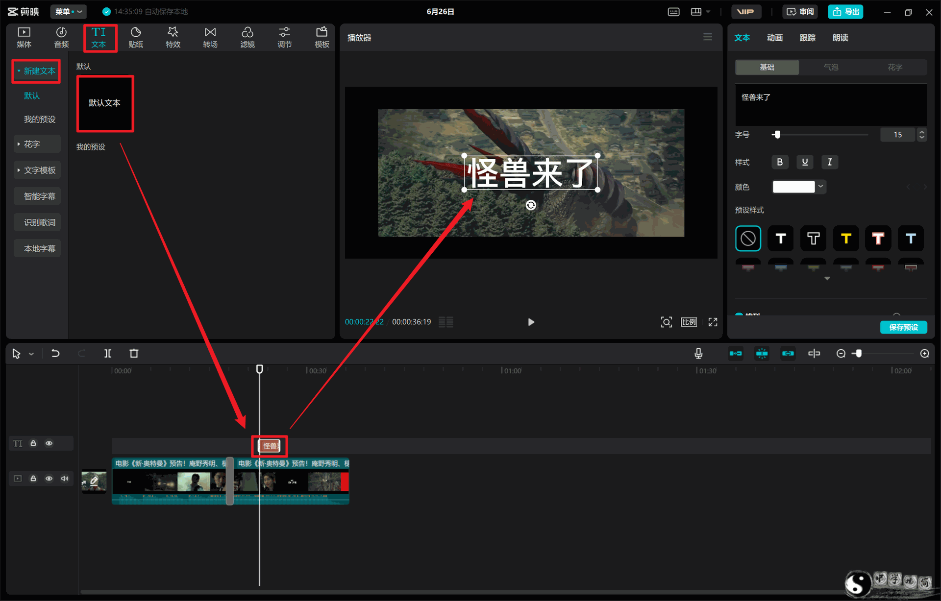Open fullscreen preview in player
Screen dimensions: 941x601
[713, 322]
